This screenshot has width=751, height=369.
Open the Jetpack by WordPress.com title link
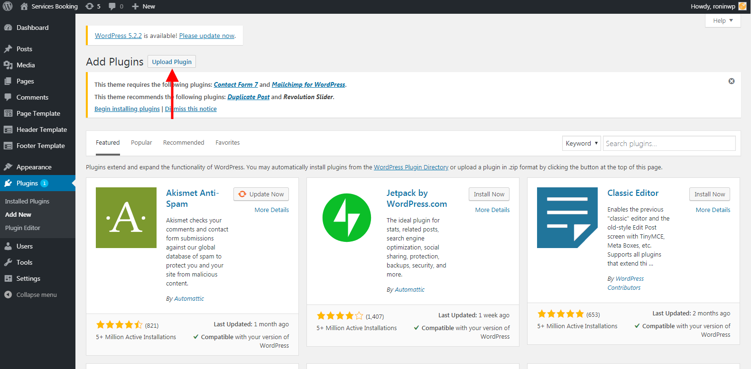click(417, 198)
